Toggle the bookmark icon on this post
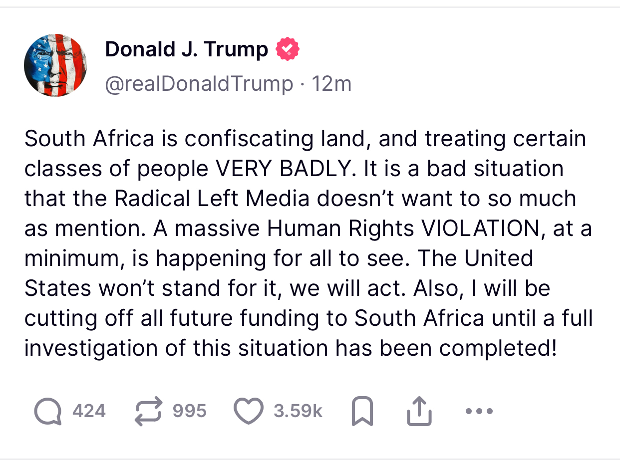Screen dimensions: 620x463 [362, 412]
